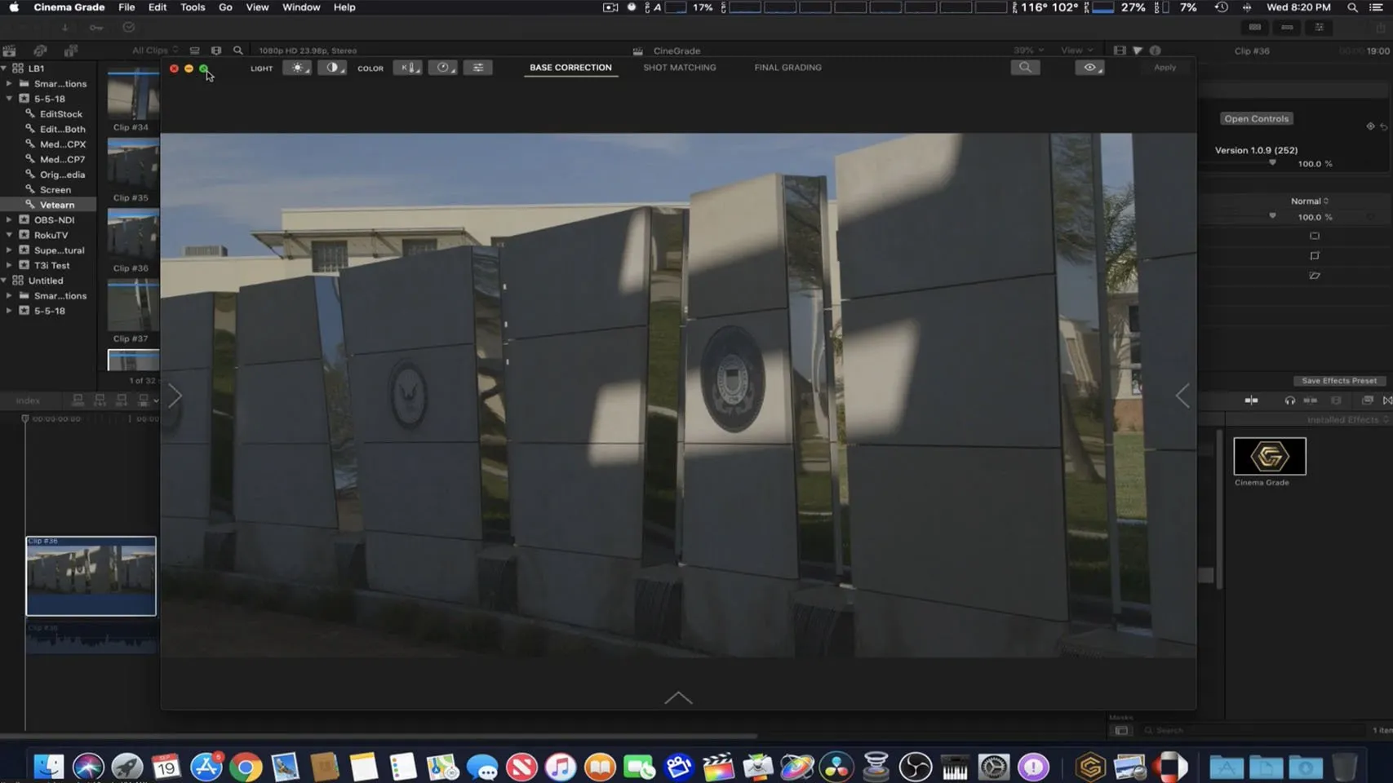Open Cinema Grade app from the dock

click(x=1090, y=767)
